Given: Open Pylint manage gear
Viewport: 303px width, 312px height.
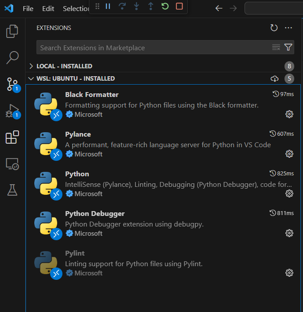Looking at the screenshot, I should 289,273.
